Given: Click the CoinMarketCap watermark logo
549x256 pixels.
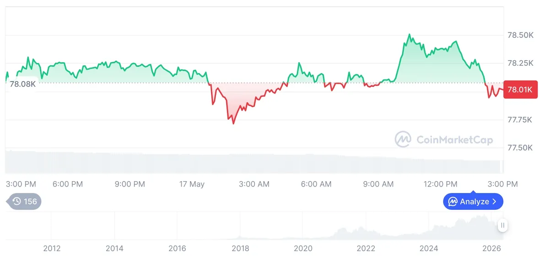Looking at the screenshot, I should point(403,139).
